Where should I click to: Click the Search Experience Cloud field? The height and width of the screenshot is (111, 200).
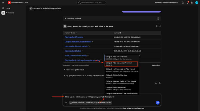point(91,3)
